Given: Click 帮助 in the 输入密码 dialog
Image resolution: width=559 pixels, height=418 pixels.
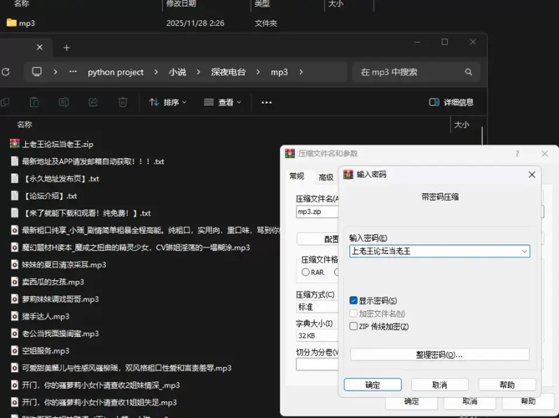Looking at the screenshot, I should point(507,385).
